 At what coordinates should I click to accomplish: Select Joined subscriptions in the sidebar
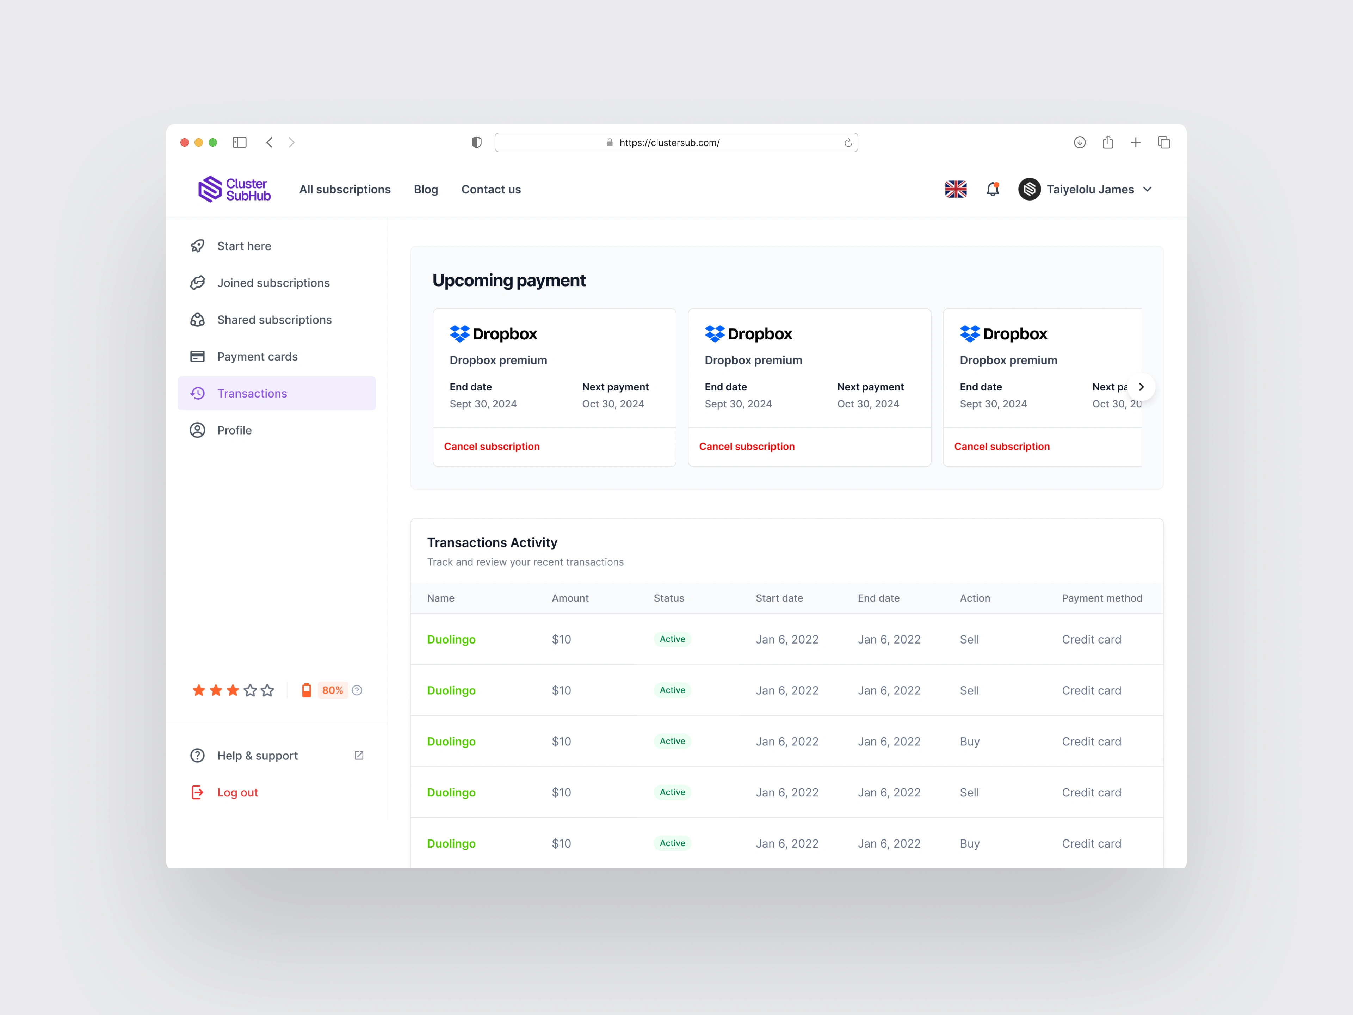(277, 283)
